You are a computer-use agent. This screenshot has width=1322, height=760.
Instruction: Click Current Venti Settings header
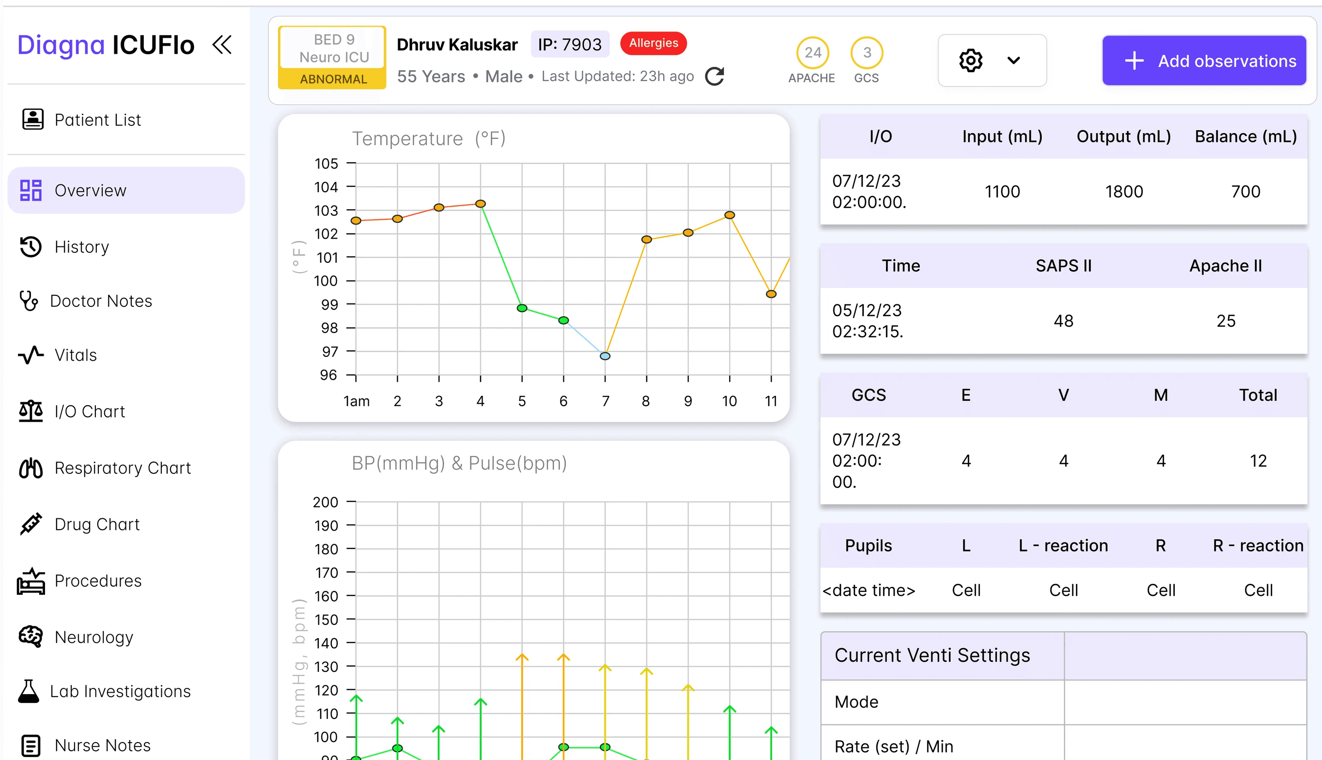[x=933, y=655]
